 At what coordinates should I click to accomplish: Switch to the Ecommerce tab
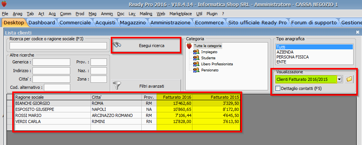[209, 23]
